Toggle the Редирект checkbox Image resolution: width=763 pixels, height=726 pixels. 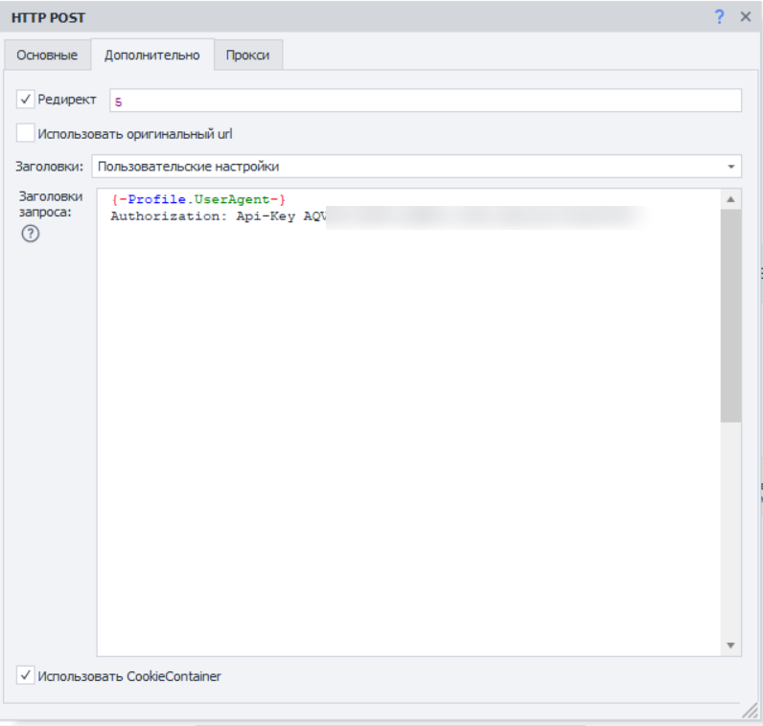click(25, 100)
